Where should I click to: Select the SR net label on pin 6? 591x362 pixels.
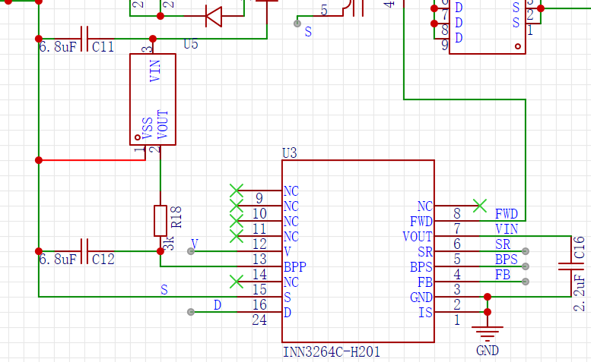point(503,244)
